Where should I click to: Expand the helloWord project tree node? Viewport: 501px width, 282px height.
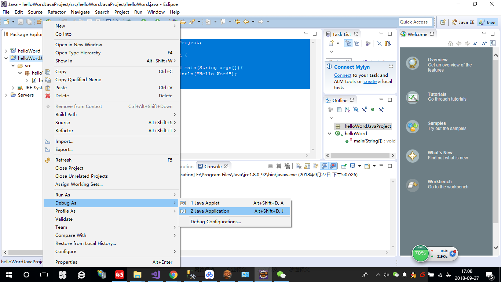[6, 51]
